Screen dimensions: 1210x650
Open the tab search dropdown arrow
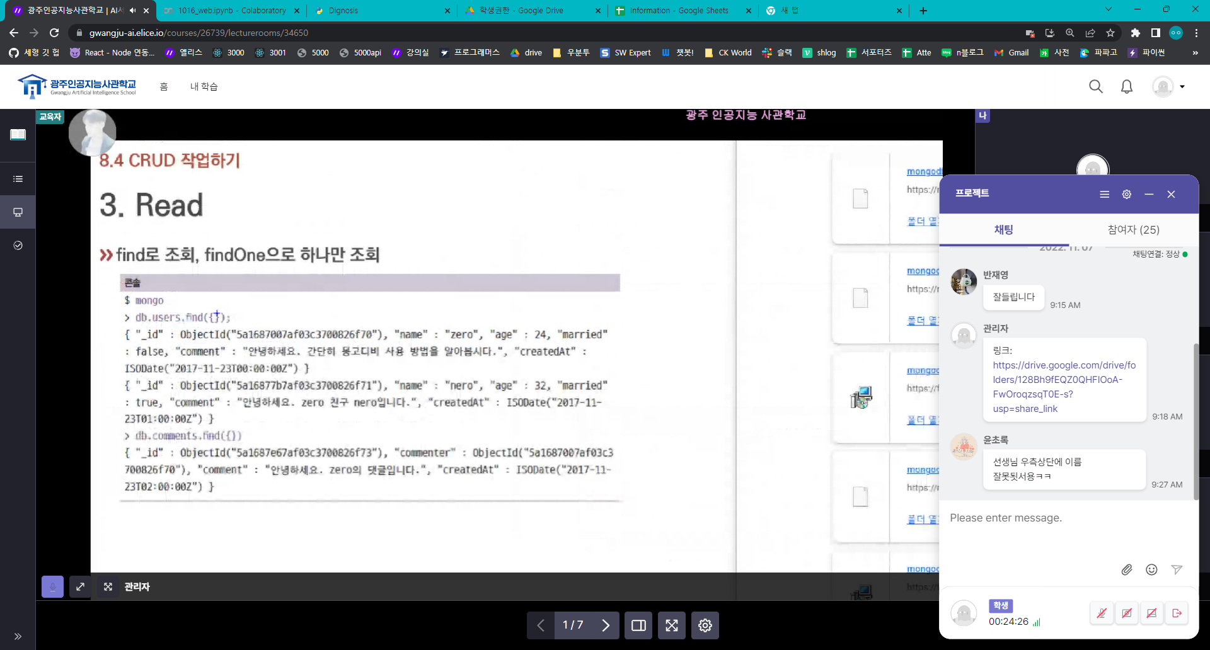(1109, 9)
